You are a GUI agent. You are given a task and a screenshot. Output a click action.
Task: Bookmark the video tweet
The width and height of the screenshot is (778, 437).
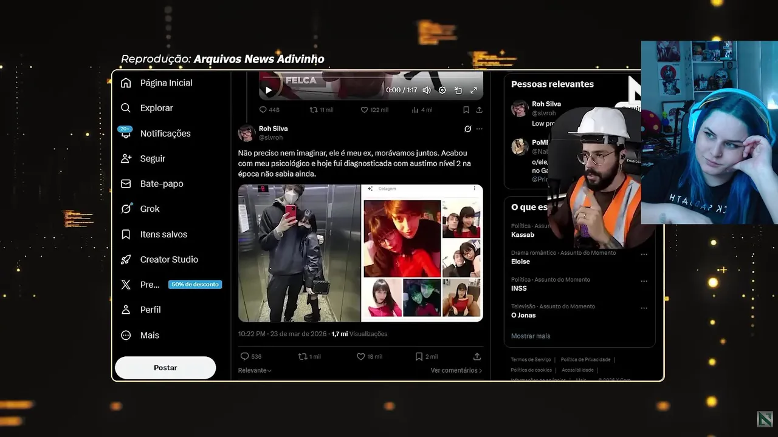pyautogui.click(x=466, y=110)
